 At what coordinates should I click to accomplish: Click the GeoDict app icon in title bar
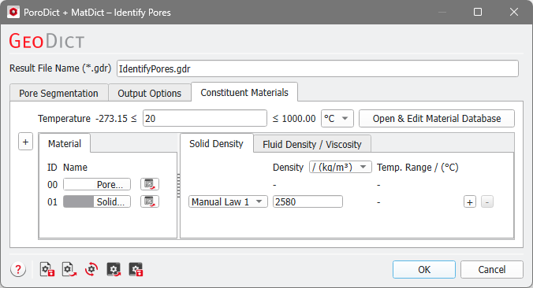pyautogui.click(x=13, y=13)
